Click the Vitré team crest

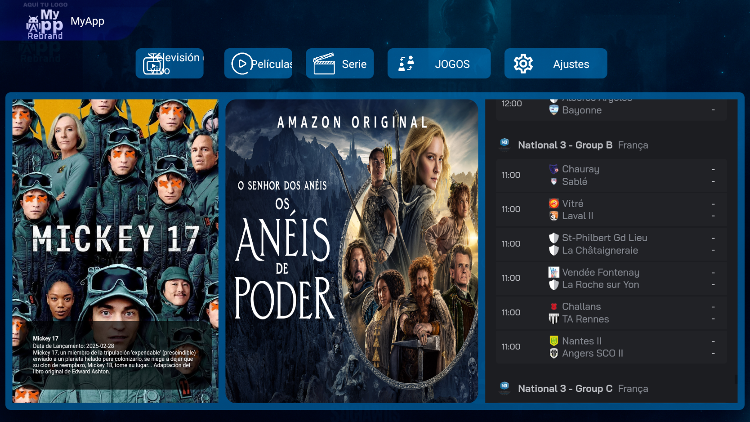tap(554, 203)
